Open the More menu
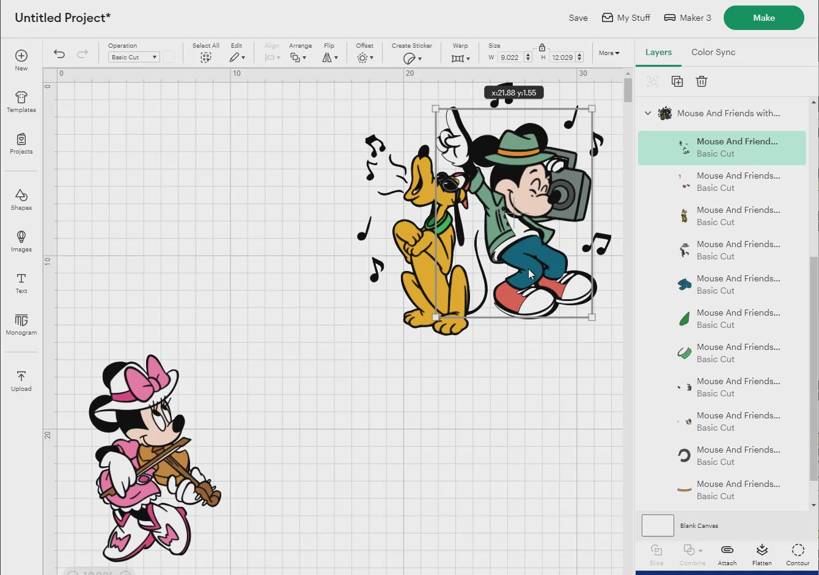This screenshot has height=575, width=819. (x=609, y=53)
